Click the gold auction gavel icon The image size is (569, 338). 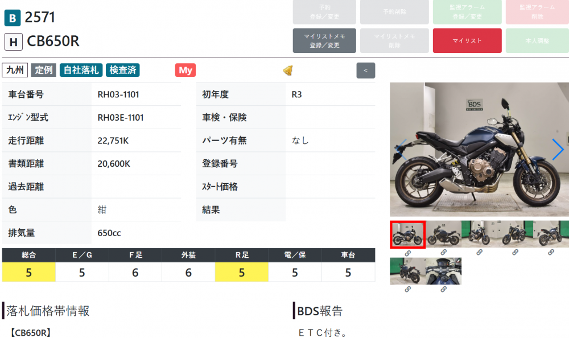click(x=288, y=70)
